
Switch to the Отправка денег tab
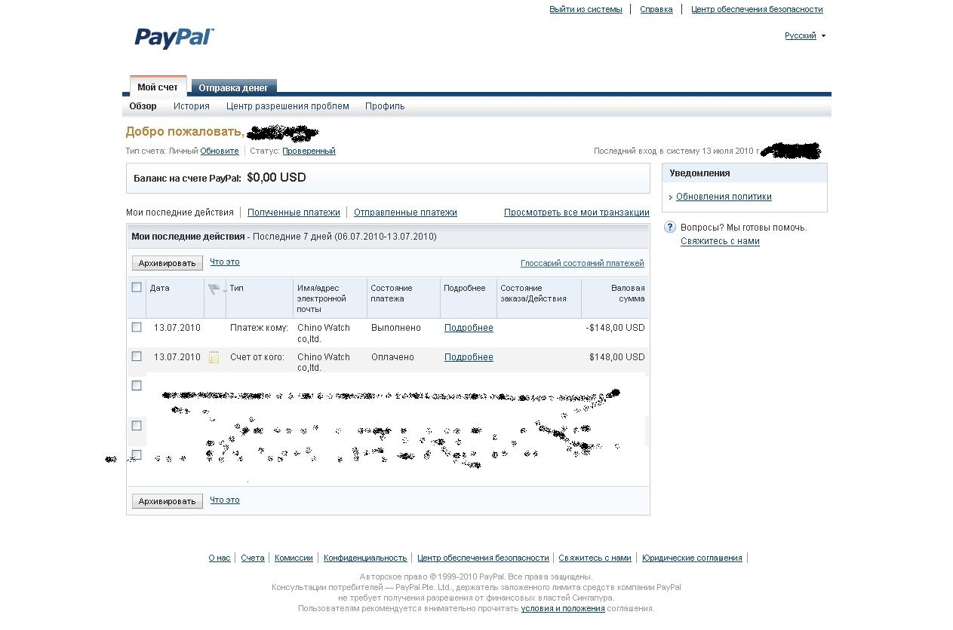coord(233,87)
